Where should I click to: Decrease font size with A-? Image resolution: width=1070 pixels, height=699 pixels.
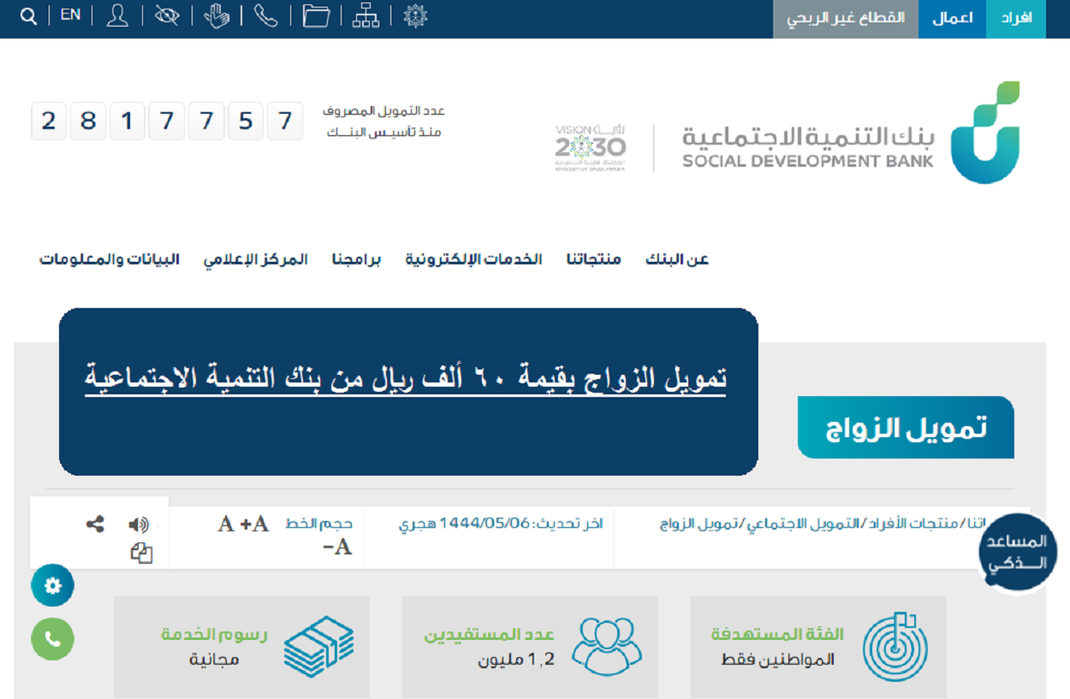pyautogui.click(x=338, y=548)
